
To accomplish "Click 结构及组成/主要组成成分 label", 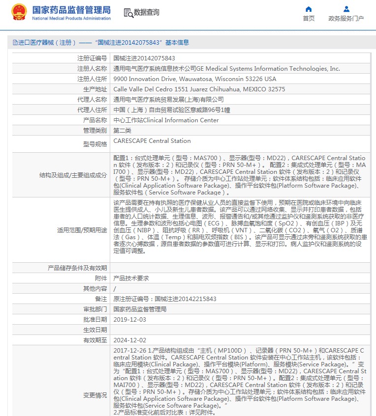I will coord(73,175).
